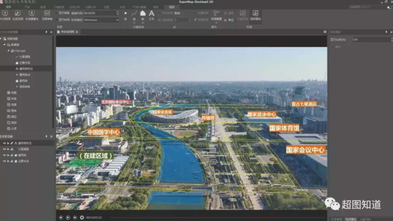The width and height of the screenshot is (393, 221).
Task: Open the 视频参数 video parameters tool
Action: tap(47, 14)
